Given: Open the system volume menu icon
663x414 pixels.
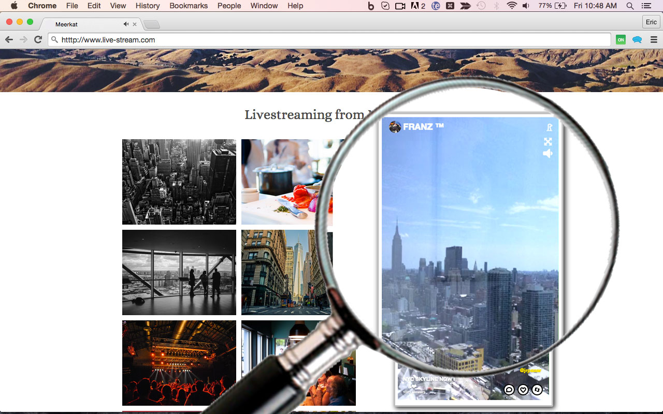Looking at the screenshot, I should click(x=526, y=6).
